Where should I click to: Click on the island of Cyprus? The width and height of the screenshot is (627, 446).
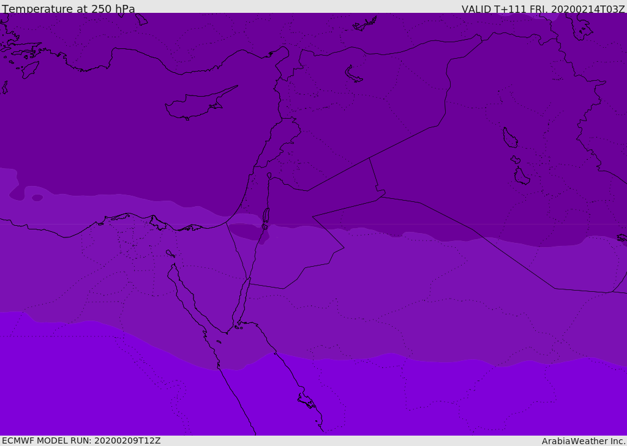click(200, 103)
